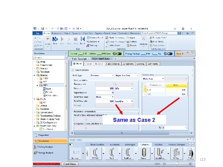The height and width of the screenshot is (167, 223).
Task: Open the Columns palette tab
Action: [145, 144]
